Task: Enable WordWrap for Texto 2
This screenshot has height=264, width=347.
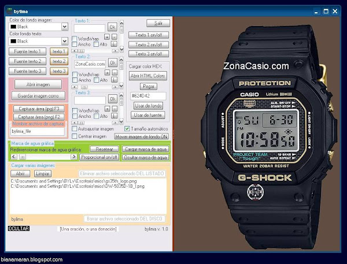Action: 75,75
